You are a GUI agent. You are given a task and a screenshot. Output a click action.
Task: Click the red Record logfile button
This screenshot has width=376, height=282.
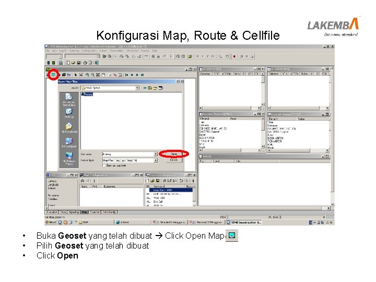[234, 56]
